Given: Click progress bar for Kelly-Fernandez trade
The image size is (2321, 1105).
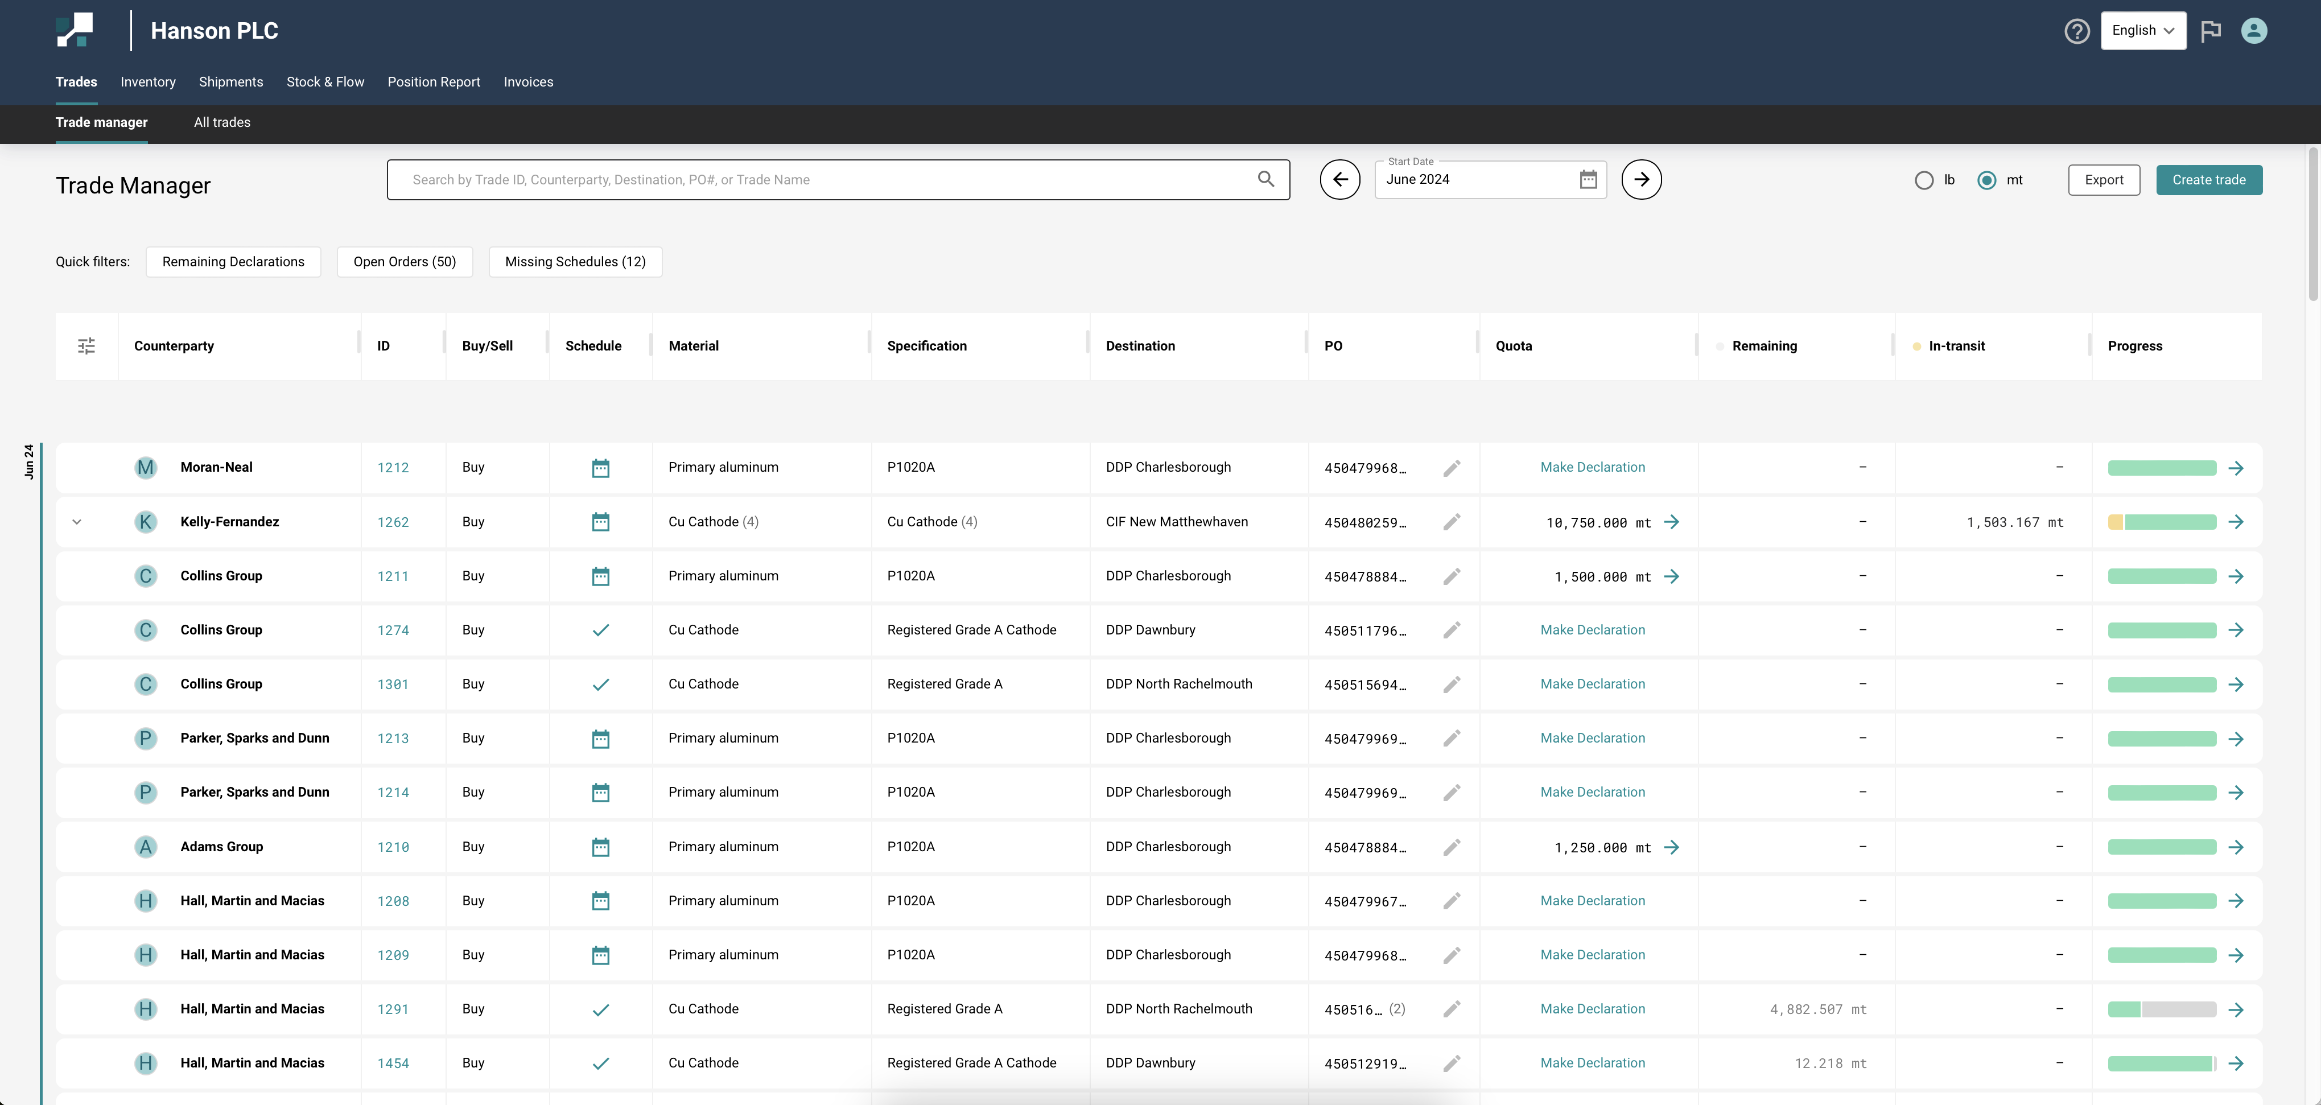Looking at the screenshot, I should click(x=2162, y=523).
